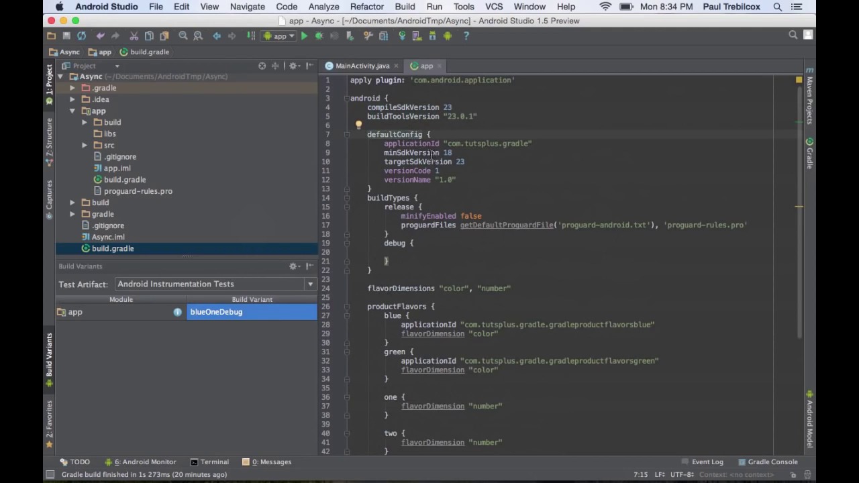Click Scroll from Source target icon
The height and width of the screenshot is (483, 859).
tap(262, 66)
